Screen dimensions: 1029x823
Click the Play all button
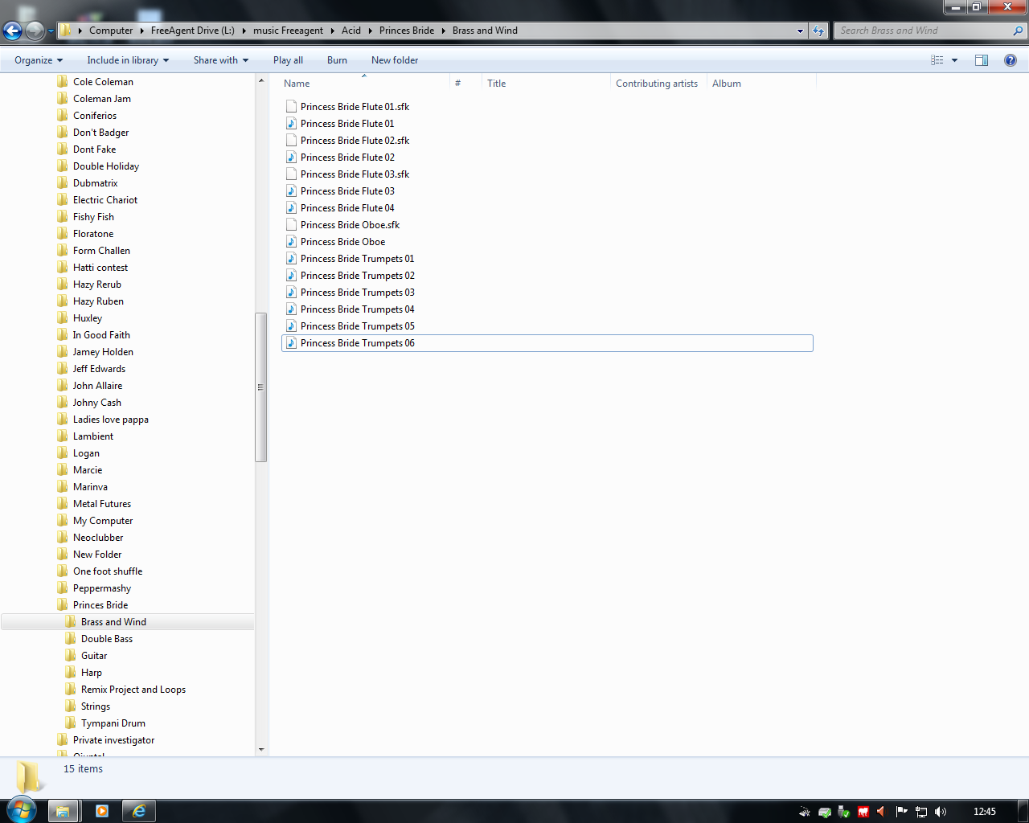[288, 60]
